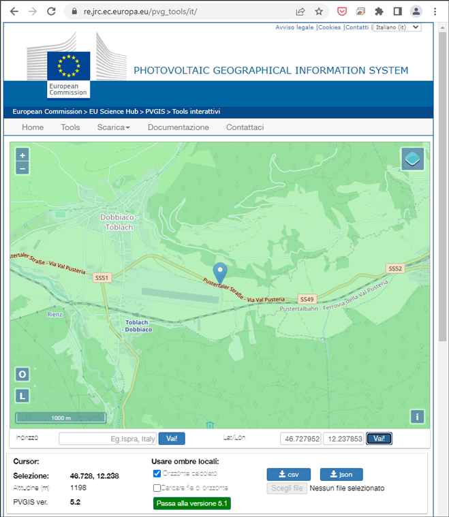Image resolution: width=449 pixels, height=517 pixels.
Task: Zoom out the map with minus button
Action: pyautogui.click(x=22, y=168)
